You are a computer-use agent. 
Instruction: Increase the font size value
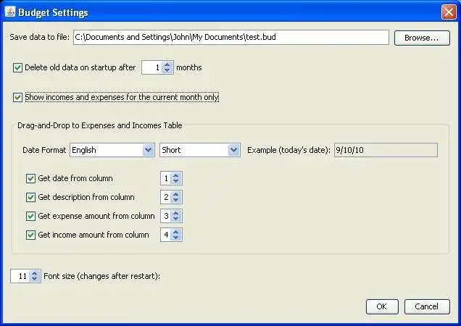(35, 272)
